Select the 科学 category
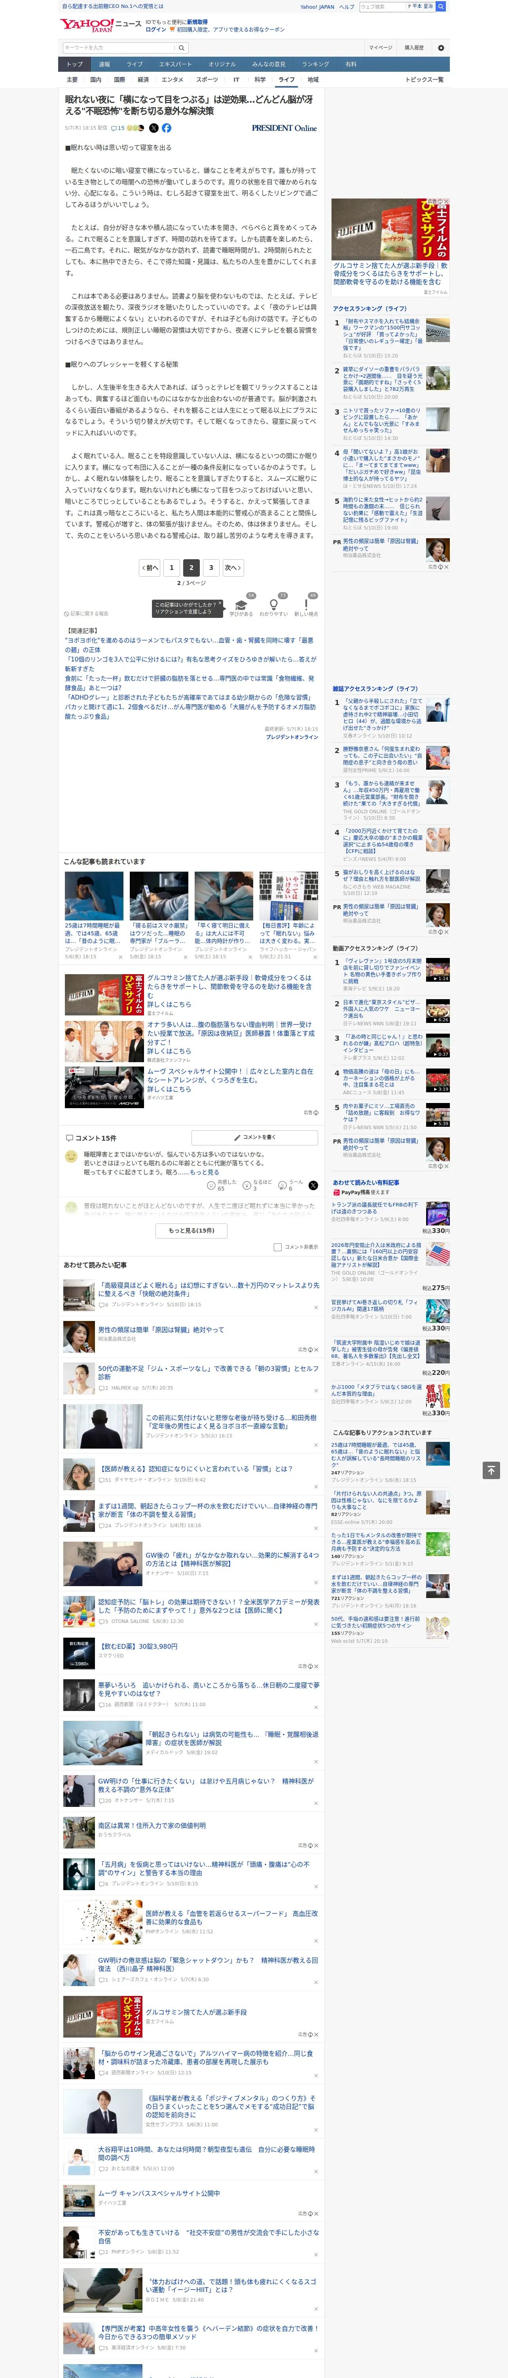The image size is (508, 2378). 260,79
